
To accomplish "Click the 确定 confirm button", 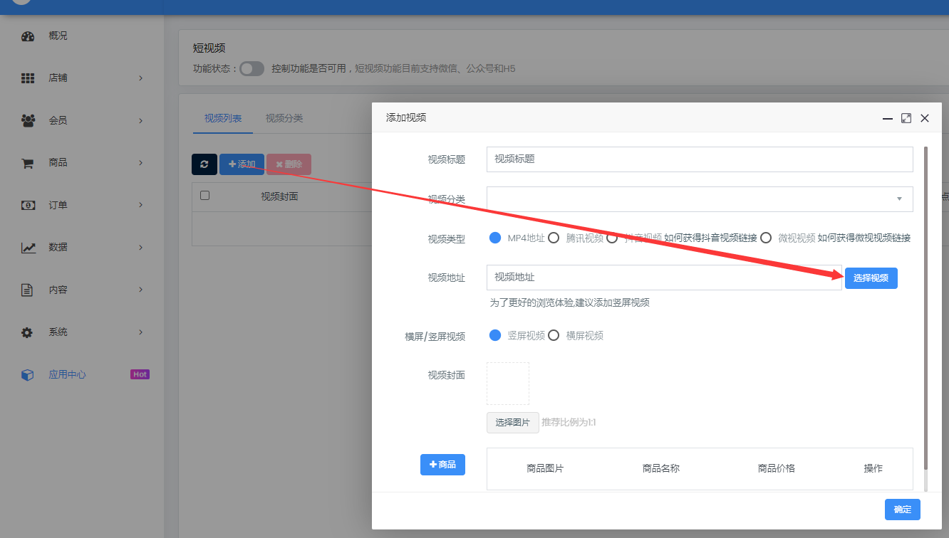I will (x=902, y=510).
